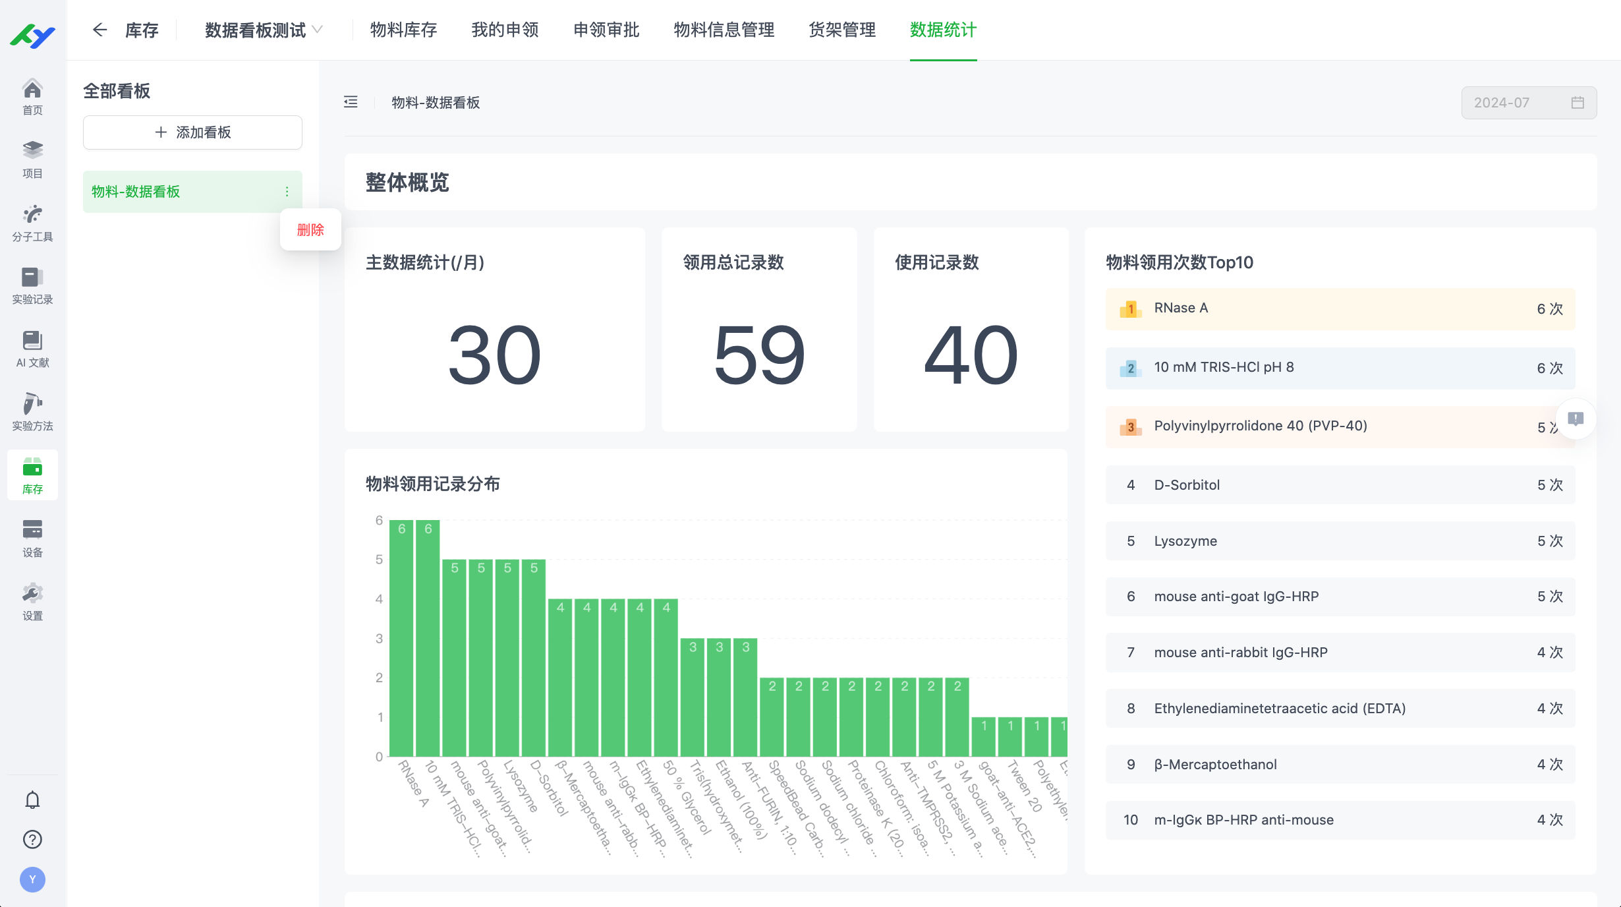This screenshot has height=907, width=1621.
Task: Open the feedback bubble on right edge
Action: point(1576,419)
